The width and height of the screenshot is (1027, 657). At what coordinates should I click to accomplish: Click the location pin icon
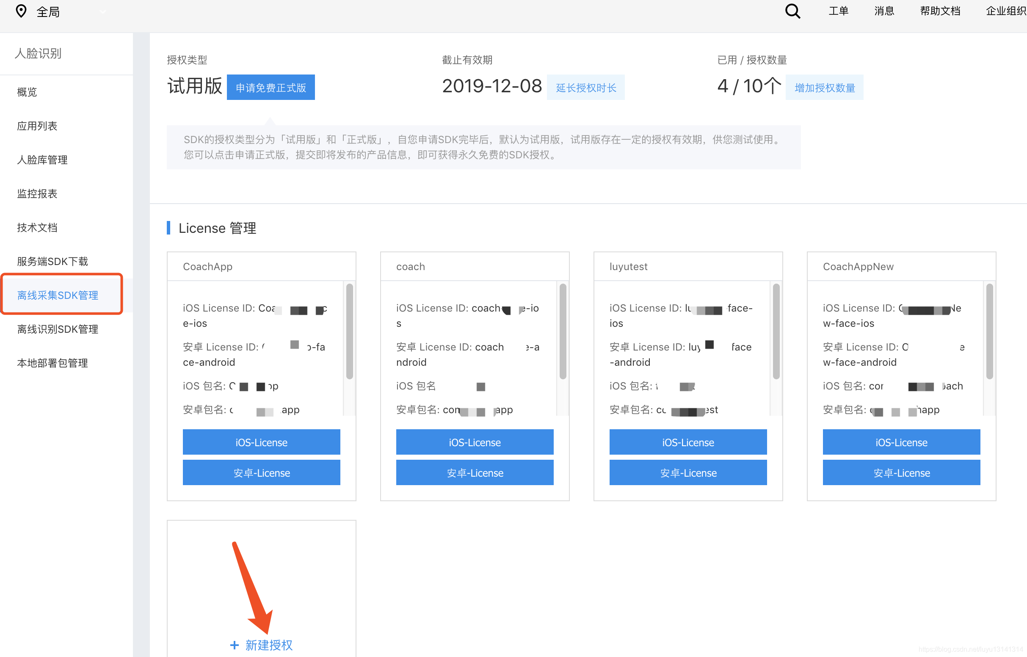[21, 11]
